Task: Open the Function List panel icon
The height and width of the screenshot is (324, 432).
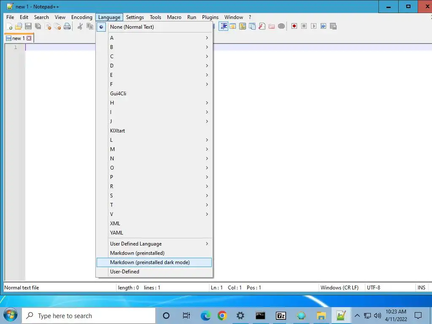Action: click(x=262, y=26)
